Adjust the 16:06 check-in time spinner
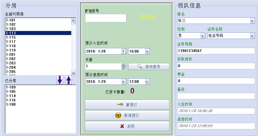The width and height of the screenshot is (258, 136). pos(147,51)
